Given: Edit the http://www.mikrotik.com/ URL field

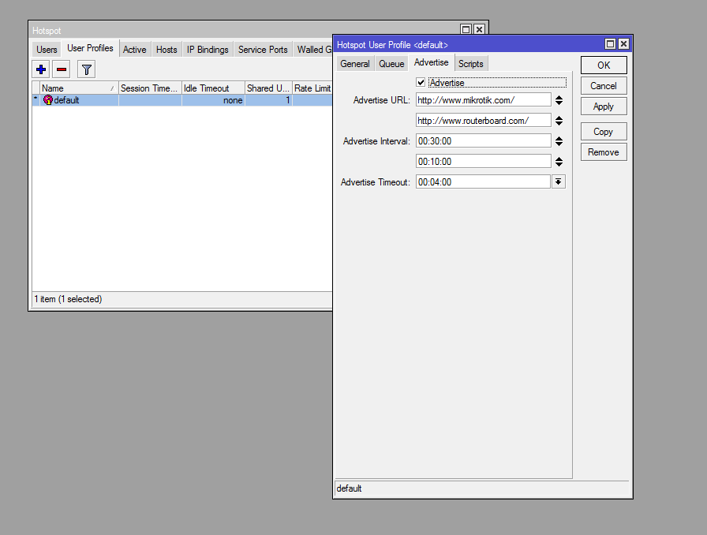Looking at the screenshot, I should point(484,100).
